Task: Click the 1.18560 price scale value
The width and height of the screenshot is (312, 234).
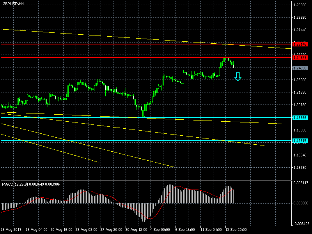Action: coord(300,130)
